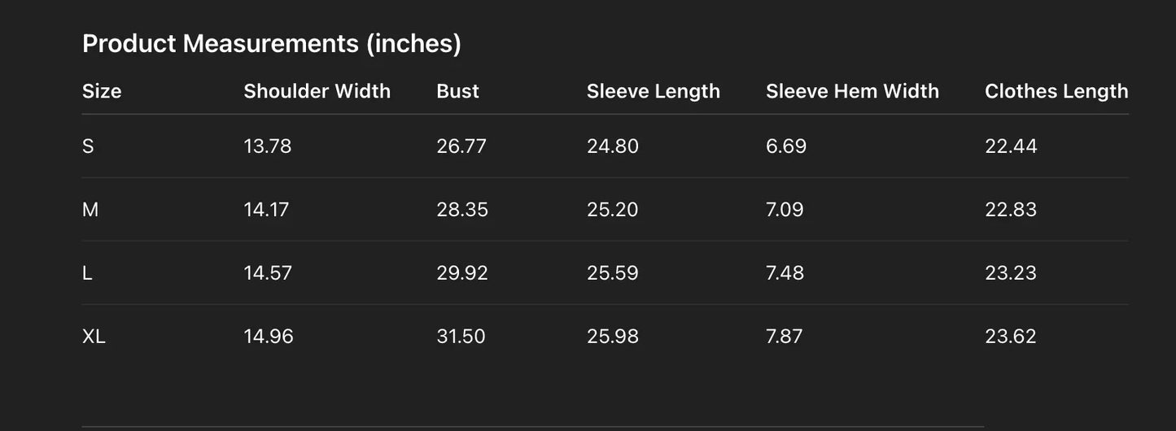
Task: Select the Bust column header
Action: [457, 91]
